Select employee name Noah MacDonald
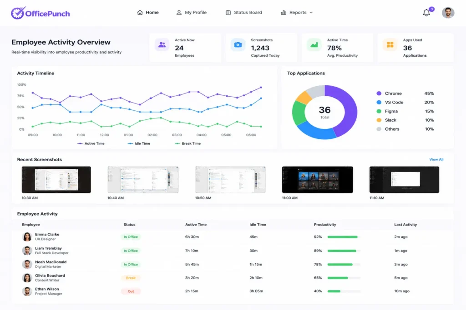 point(51,262)
